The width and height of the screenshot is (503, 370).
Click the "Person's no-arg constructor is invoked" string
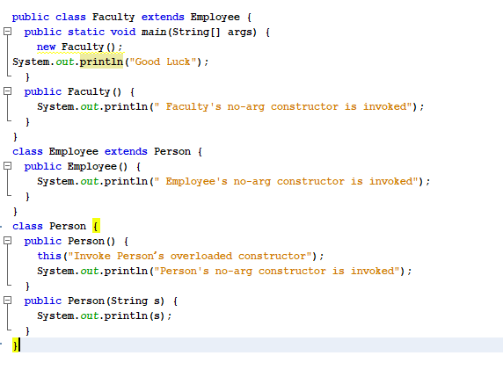[x=277, y=271]
